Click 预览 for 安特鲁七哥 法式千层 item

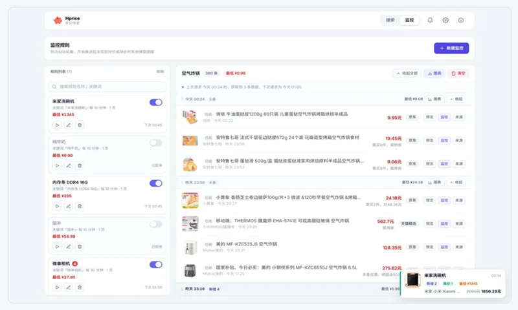click(x=429, y=141)
